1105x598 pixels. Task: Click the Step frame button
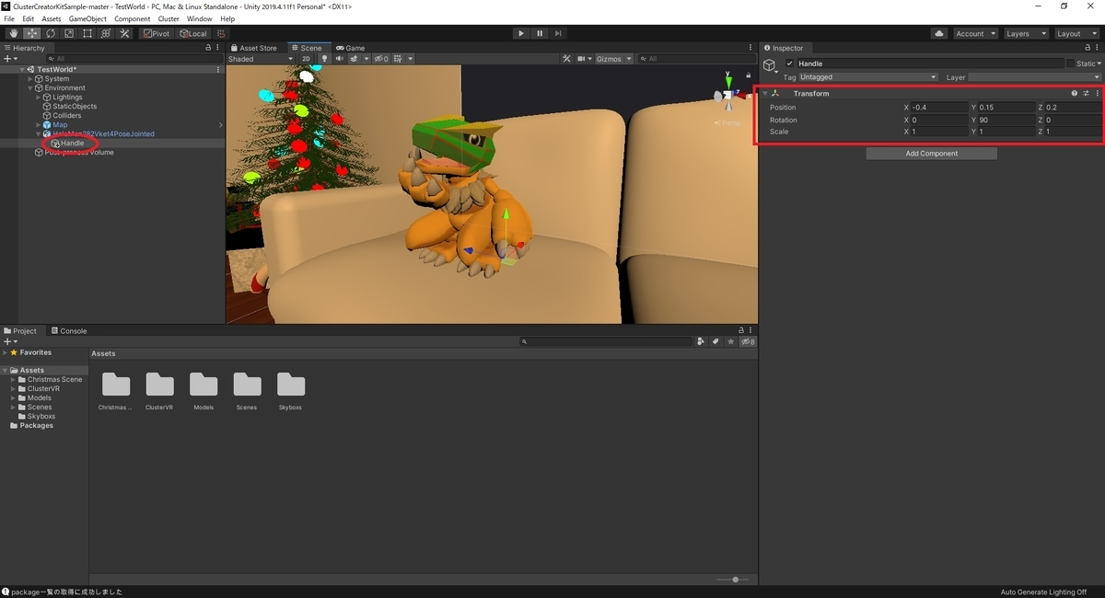(x=558, y=33)
